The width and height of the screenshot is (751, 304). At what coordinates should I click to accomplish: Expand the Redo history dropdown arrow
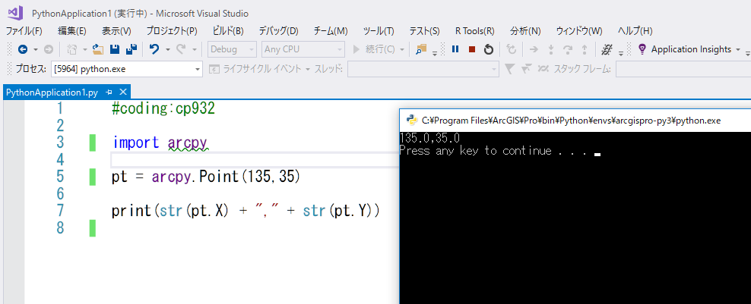[195, 50]
